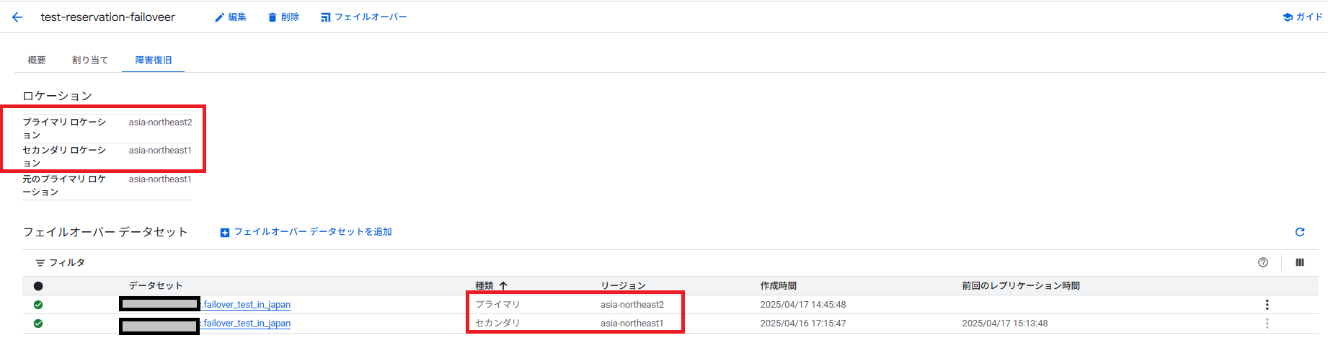Click the 編集 pencil edit button

click(x=231, y=17)
